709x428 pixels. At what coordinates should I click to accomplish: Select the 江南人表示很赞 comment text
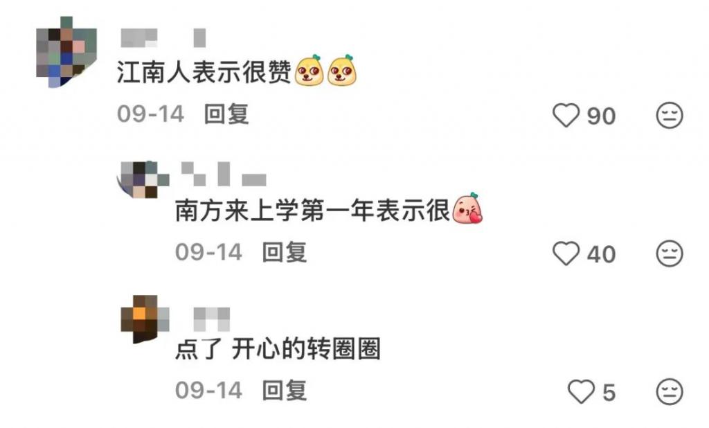204,72
